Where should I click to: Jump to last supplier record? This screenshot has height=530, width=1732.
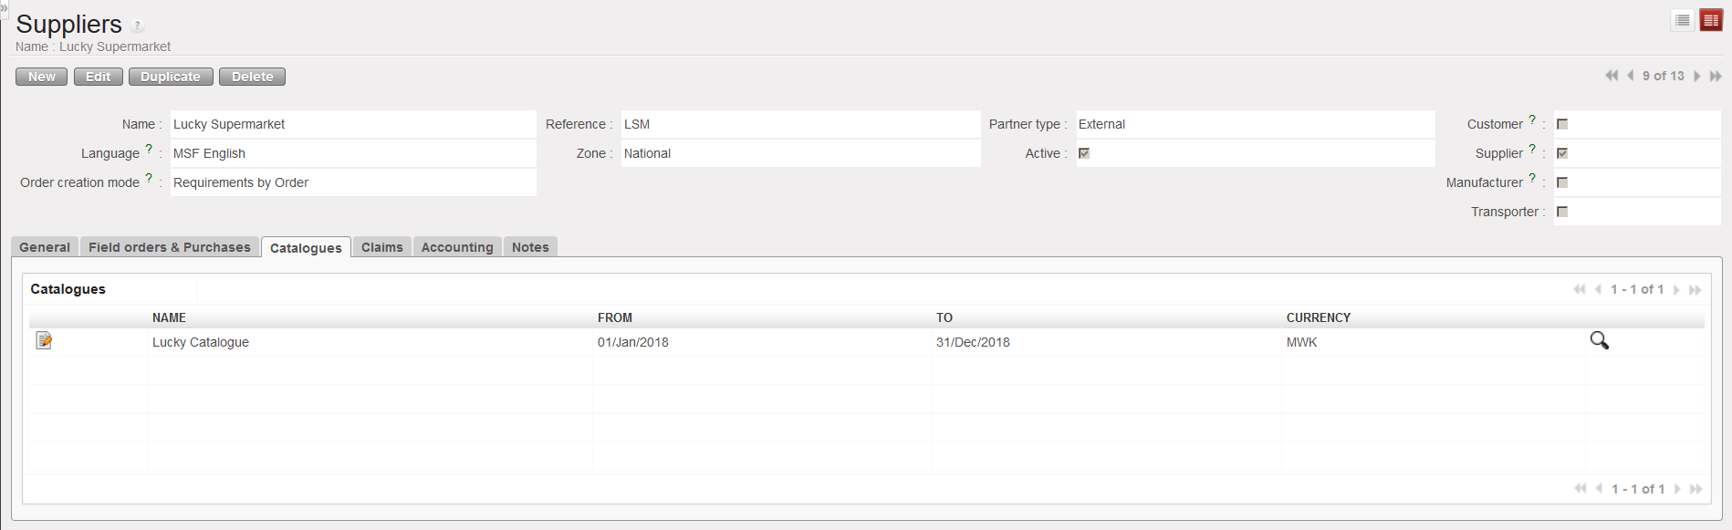1716,76
